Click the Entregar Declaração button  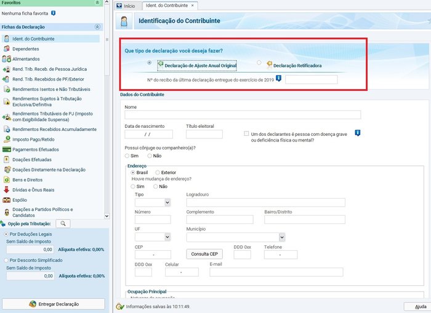[x=54, y=304]
